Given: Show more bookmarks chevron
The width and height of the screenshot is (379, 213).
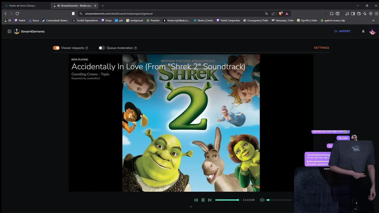Looking at the screenshot, I should pyautogui.click(x=373, y=20).
